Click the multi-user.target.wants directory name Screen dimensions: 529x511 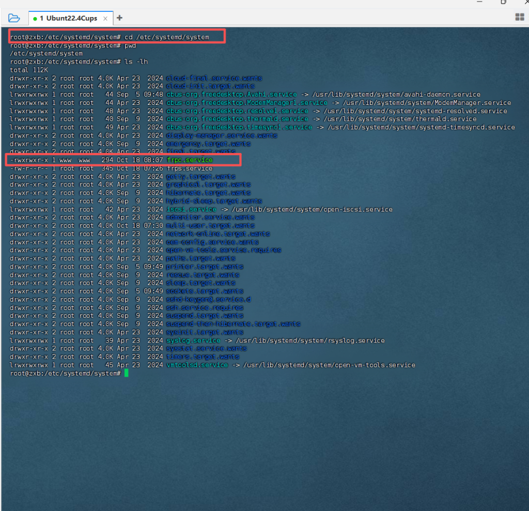(210, 226)
